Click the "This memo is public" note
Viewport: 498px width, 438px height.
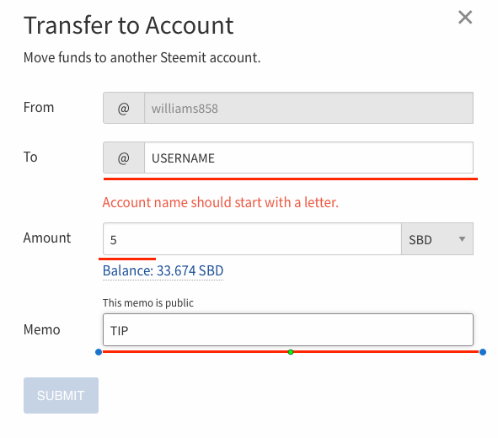click(148, 302)
